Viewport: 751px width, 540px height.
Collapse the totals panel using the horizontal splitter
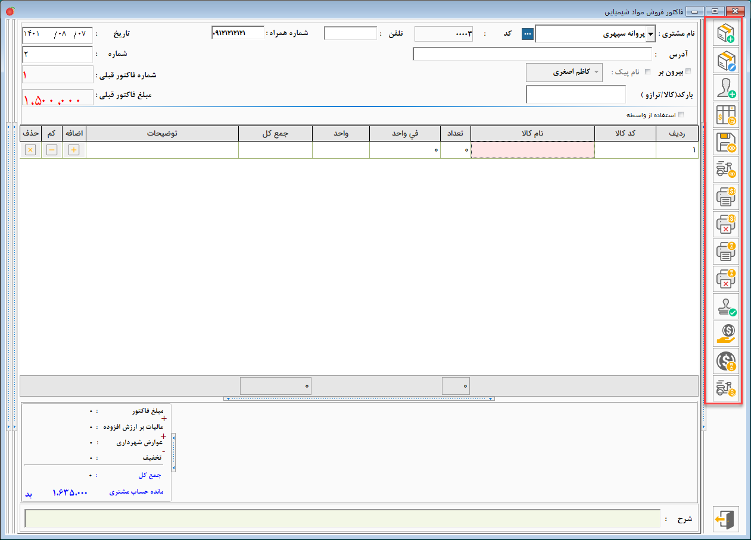[359, 398]
